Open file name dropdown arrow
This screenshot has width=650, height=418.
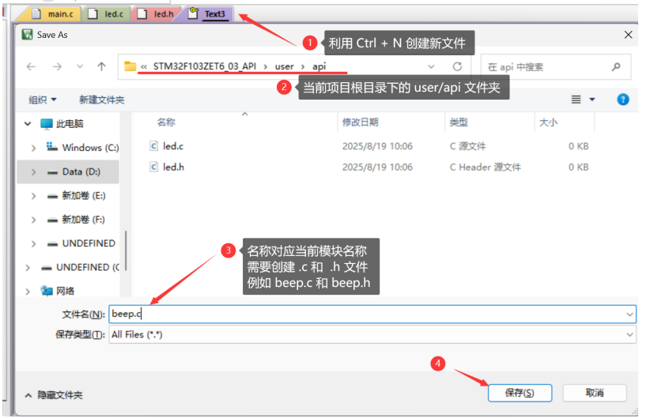629,314
